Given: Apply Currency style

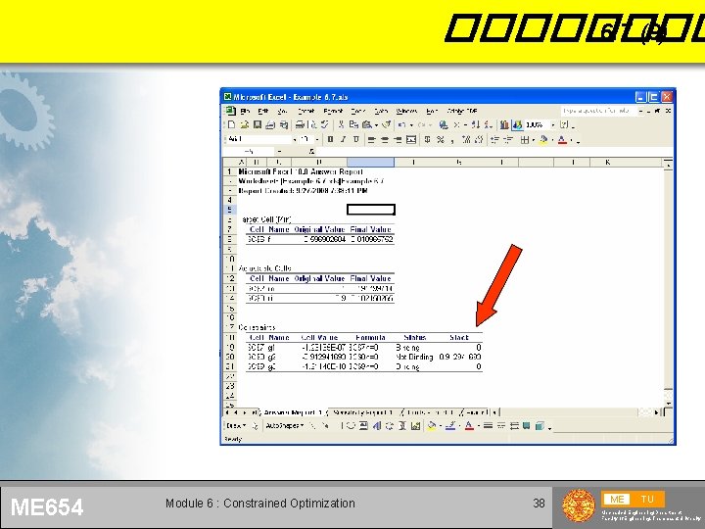Looking at the screenshot, I should [x=427, y=140].
